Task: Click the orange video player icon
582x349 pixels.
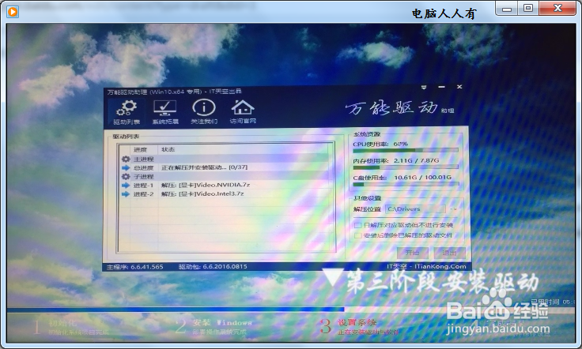Action: [x=12, y=12]
